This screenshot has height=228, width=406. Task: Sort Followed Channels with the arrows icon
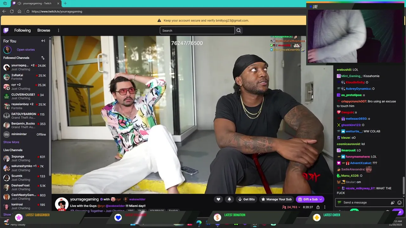point(43,58)
